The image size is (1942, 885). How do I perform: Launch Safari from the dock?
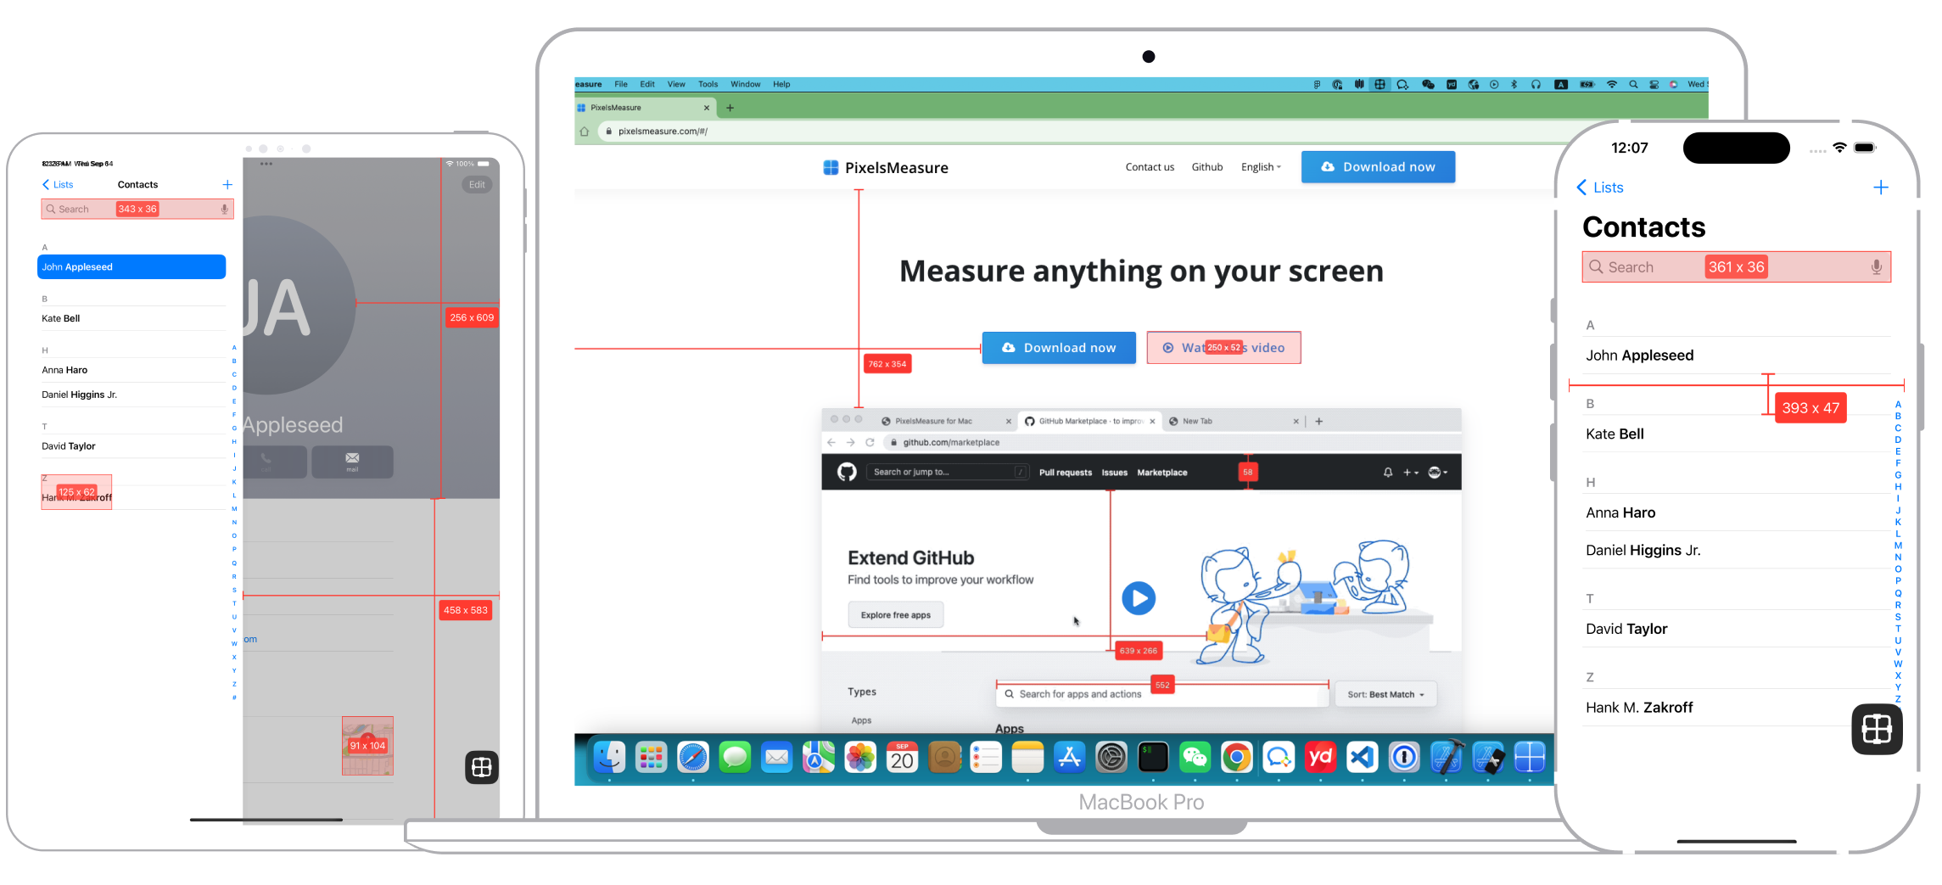pyautogui.click(x=693, y=758)
